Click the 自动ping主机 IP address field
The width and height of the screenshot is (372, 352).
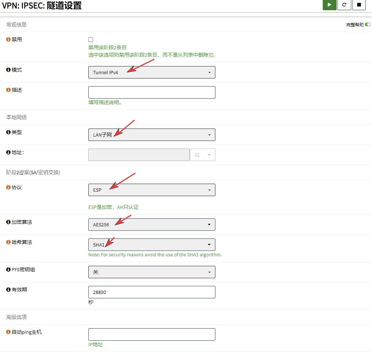152,334
